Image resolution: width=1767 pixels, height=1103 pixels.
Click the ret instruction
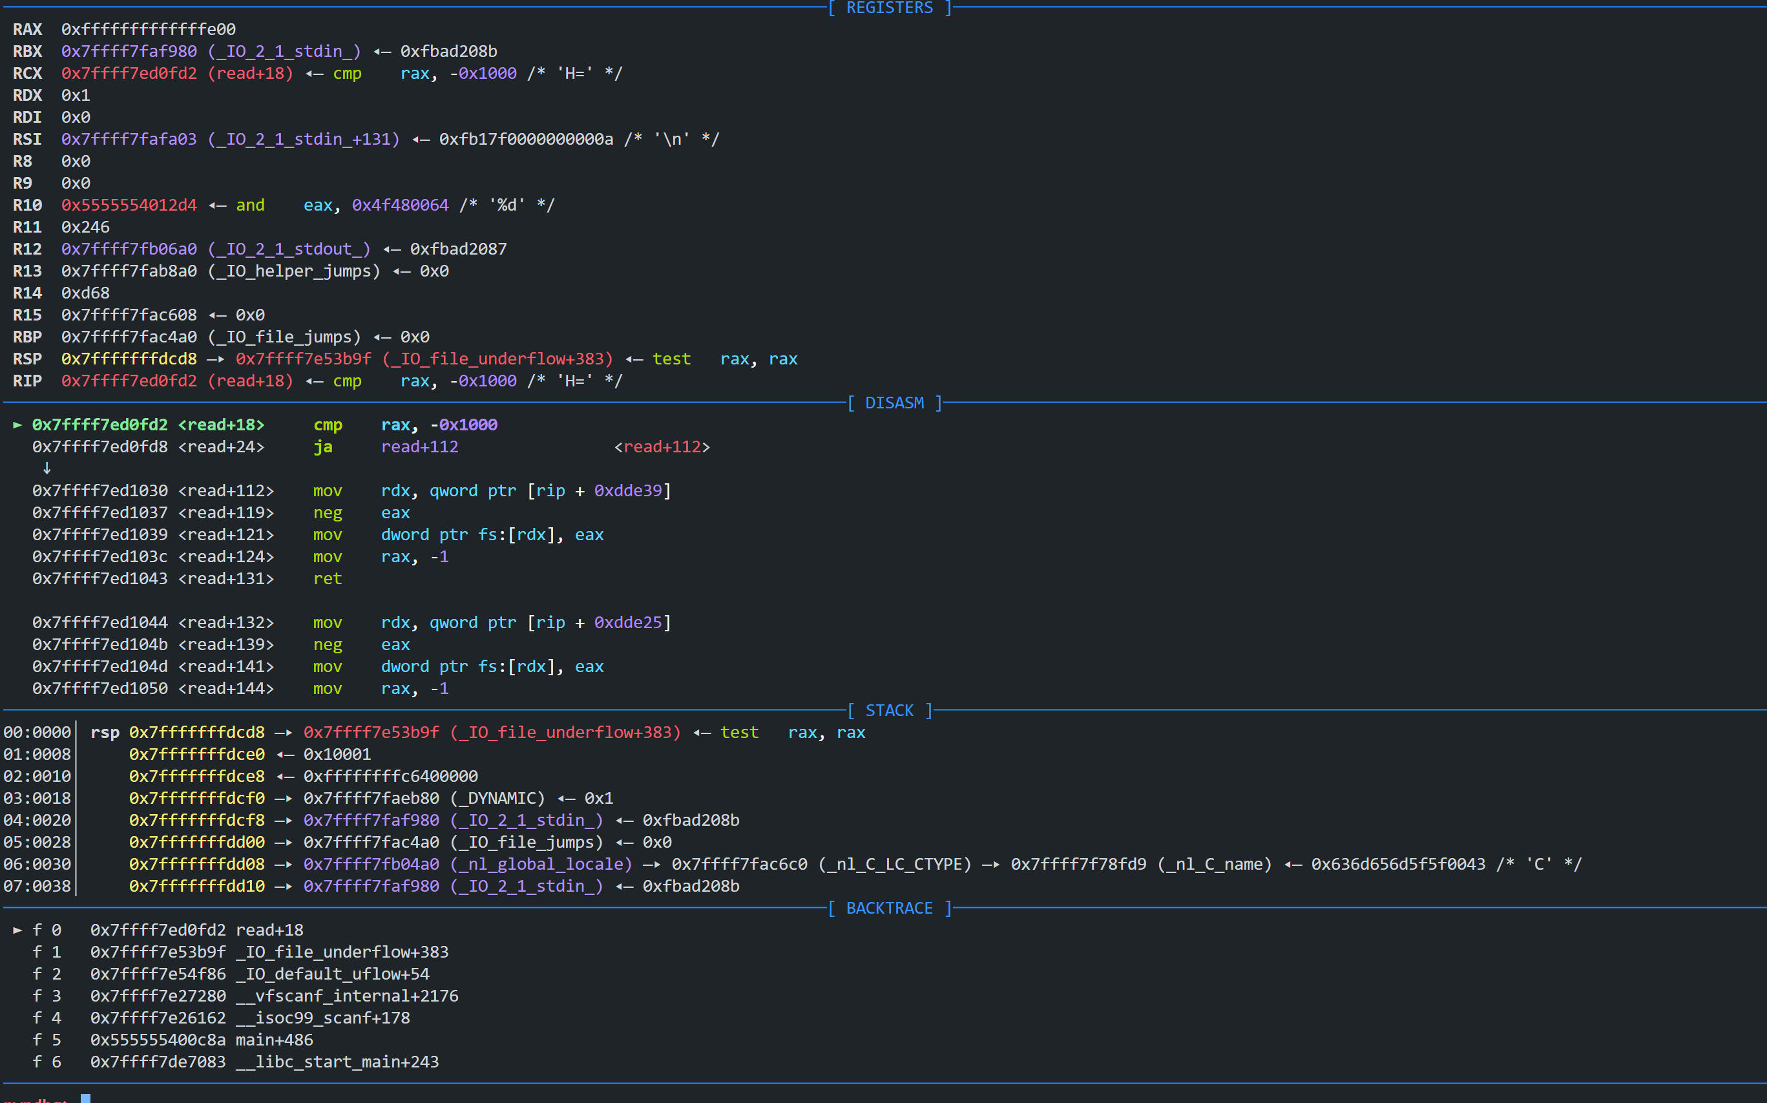click(328, 578)
